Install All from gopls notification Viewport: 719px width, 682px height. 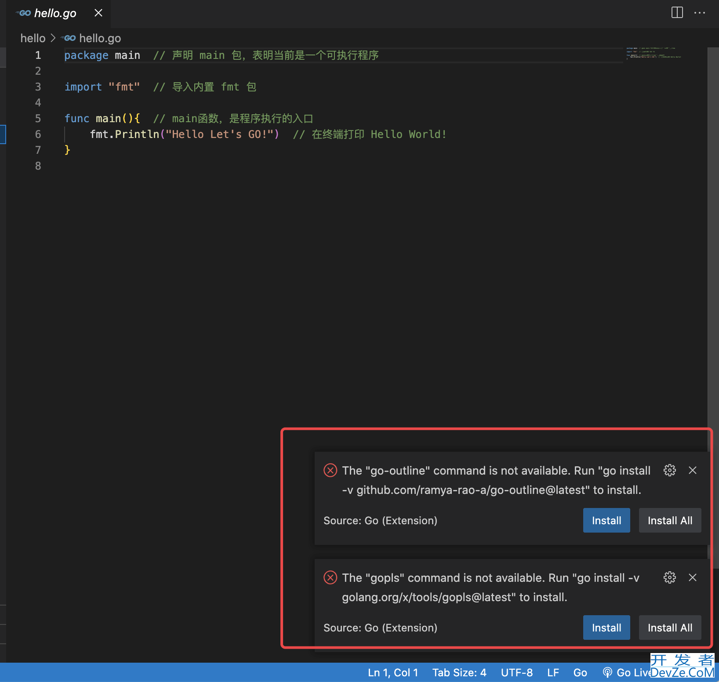(670, 628)
